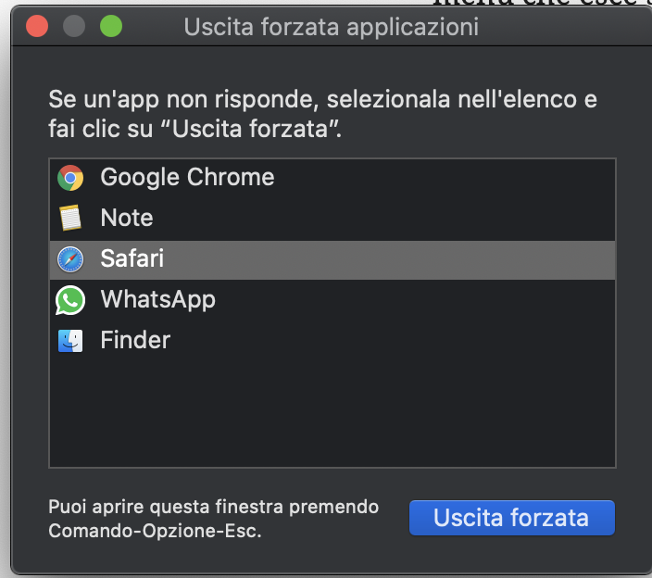The image size is (652, 578).
Task: Click the green zoom window button
Action: click(x=111, y=26)
